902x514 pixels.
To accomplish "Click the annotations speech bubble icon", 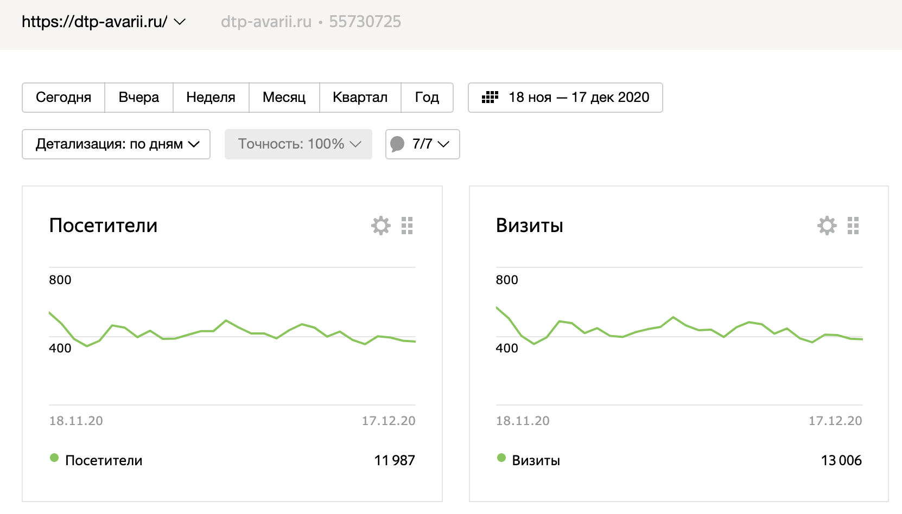I will 397,144.
